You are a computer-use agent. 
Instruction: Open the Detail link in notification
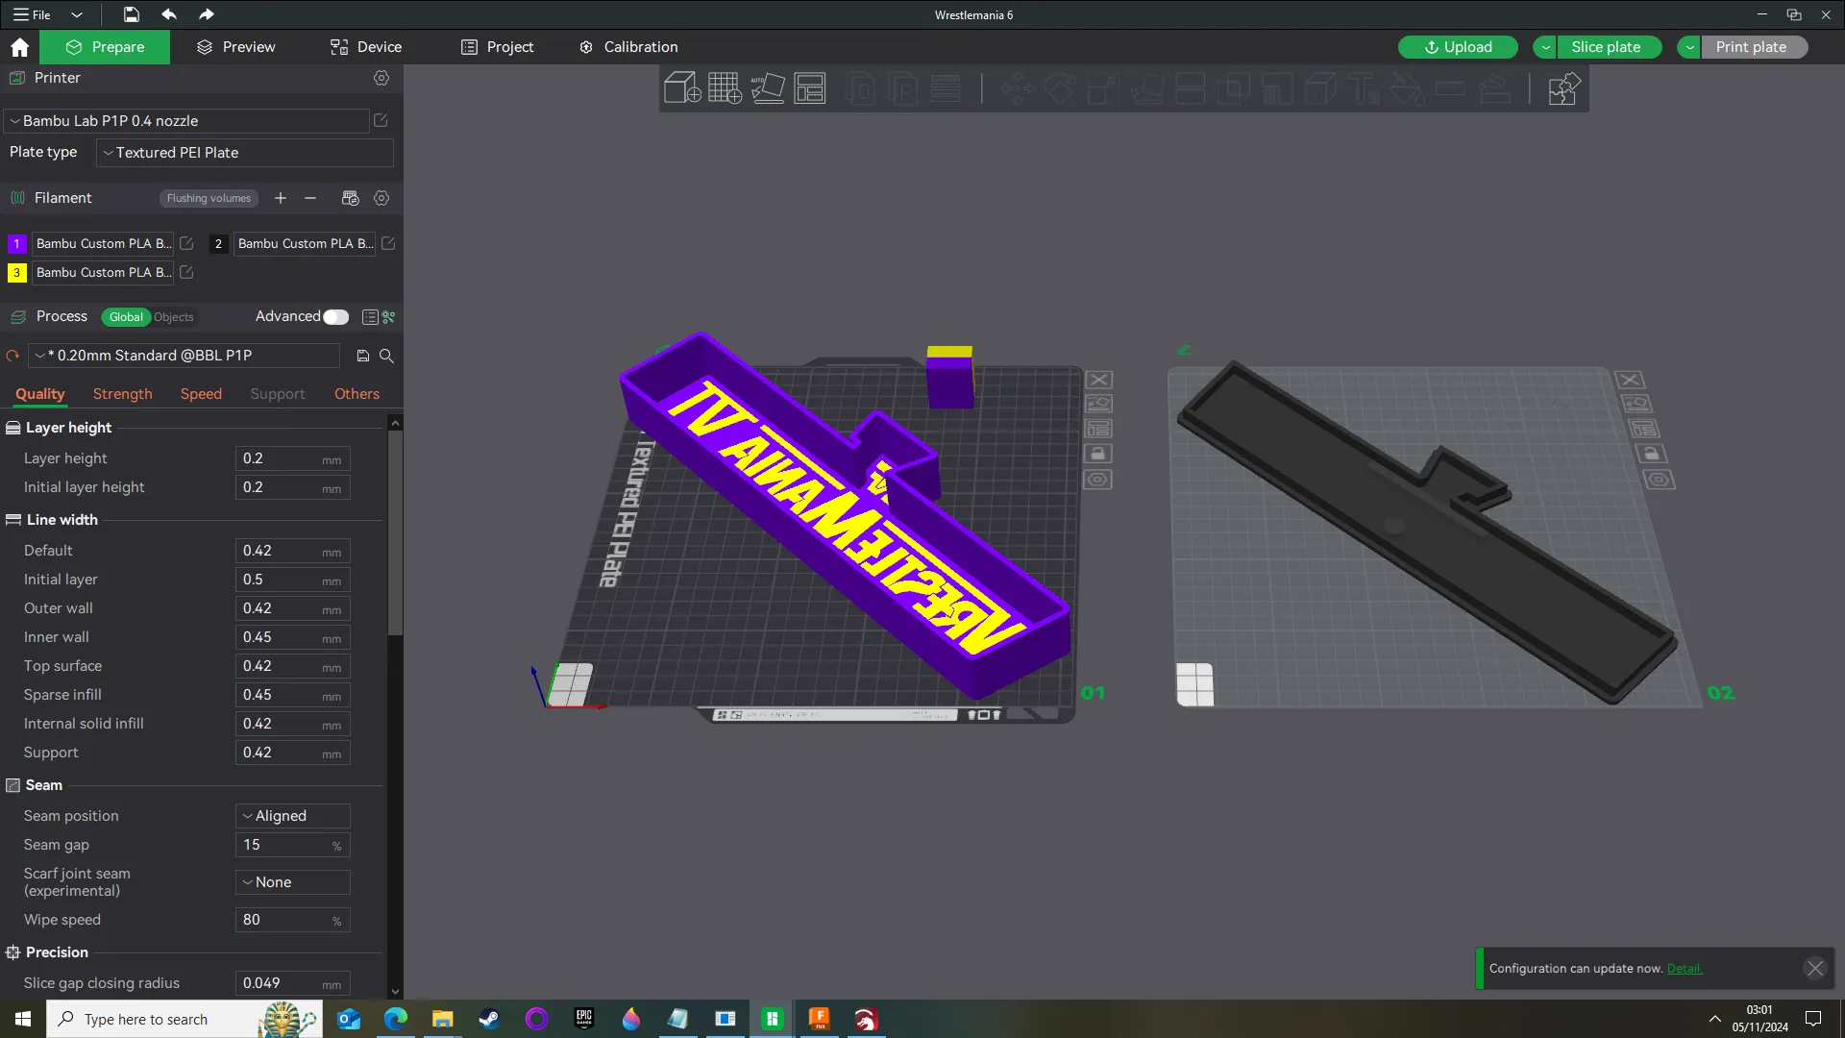pos(1685,969)
